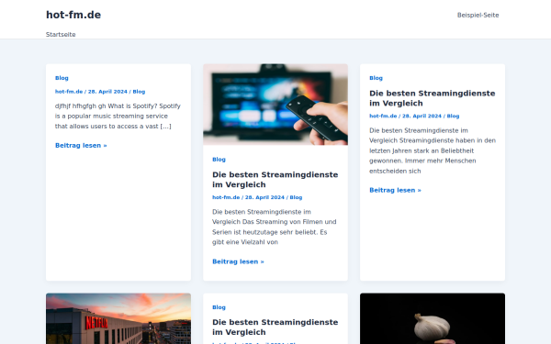The image size is (551, 344).
Task: Open the garlic bulb thumbnail
Action: point(433,318)
